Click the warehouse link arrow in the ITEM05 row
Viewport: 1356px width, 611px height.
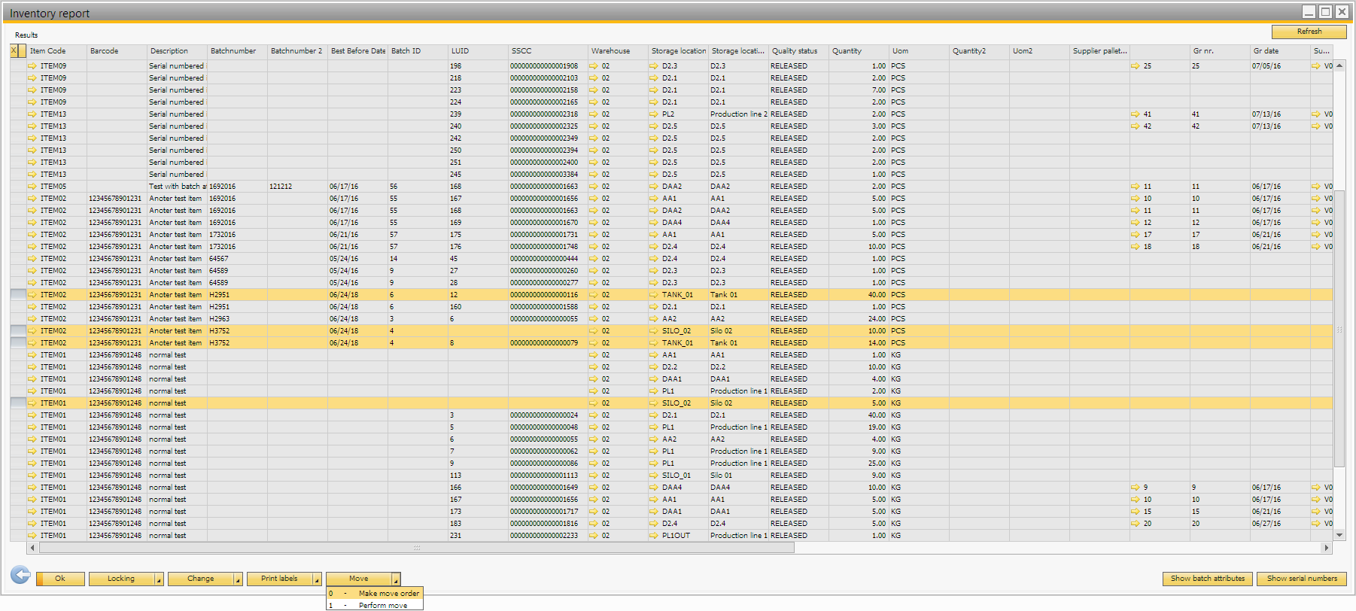pyautogui.click(x=594, y=187)
